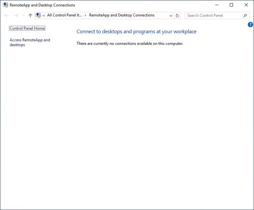The image size is (254, 210).
Task: Open Control Panel Home link
Action: (x=27, y=28)
